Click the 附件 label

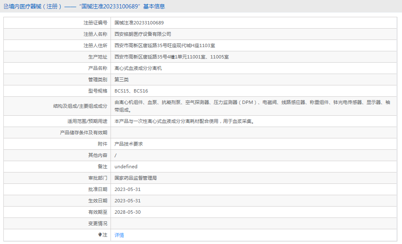[x=103, y=144]
